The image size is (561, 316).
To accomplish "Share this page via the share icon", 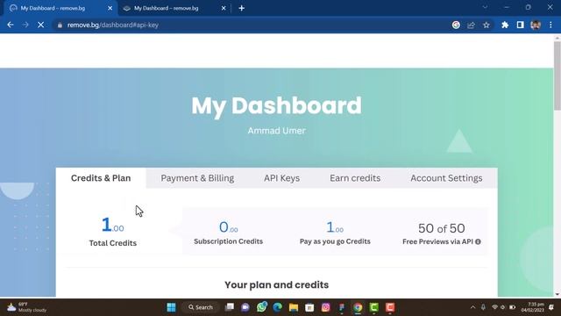I will (x=471, y=25).
